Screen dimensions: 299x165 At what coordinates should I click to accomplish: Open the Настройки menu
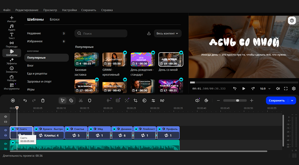(x=69, y=10)
